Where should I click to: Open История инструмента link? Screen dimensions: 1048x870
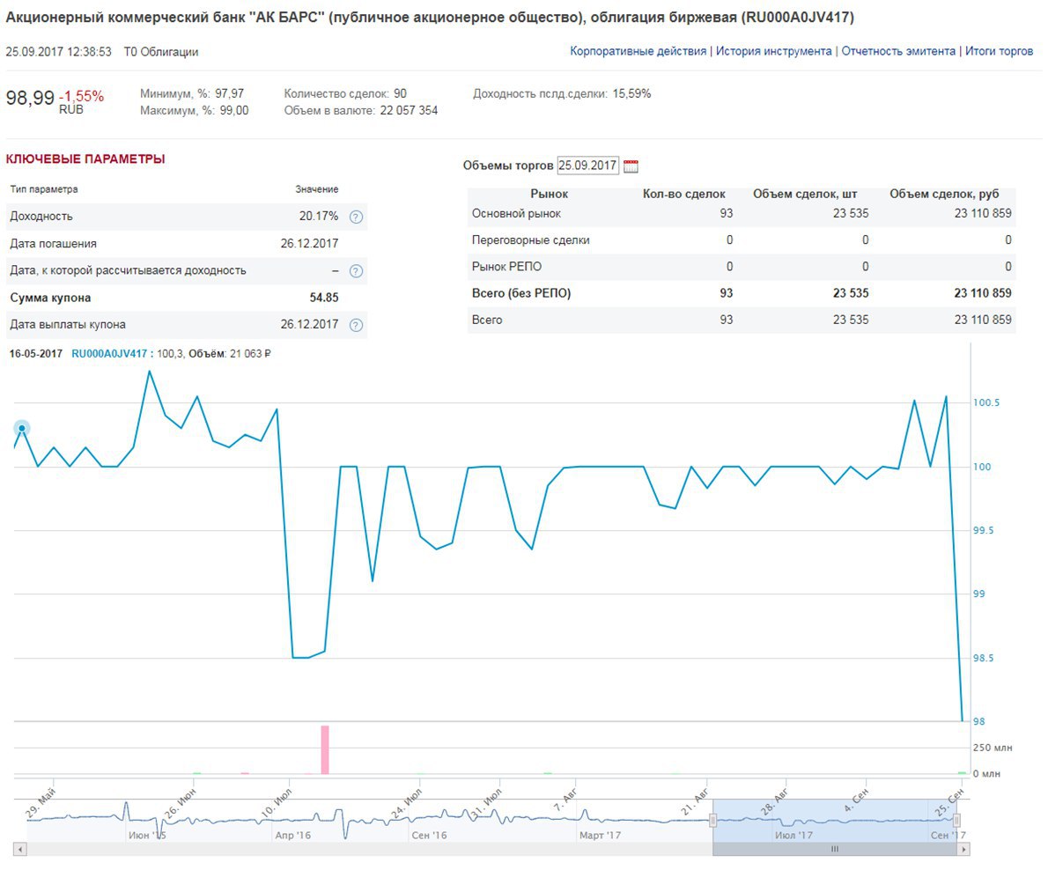pos(773,51)
